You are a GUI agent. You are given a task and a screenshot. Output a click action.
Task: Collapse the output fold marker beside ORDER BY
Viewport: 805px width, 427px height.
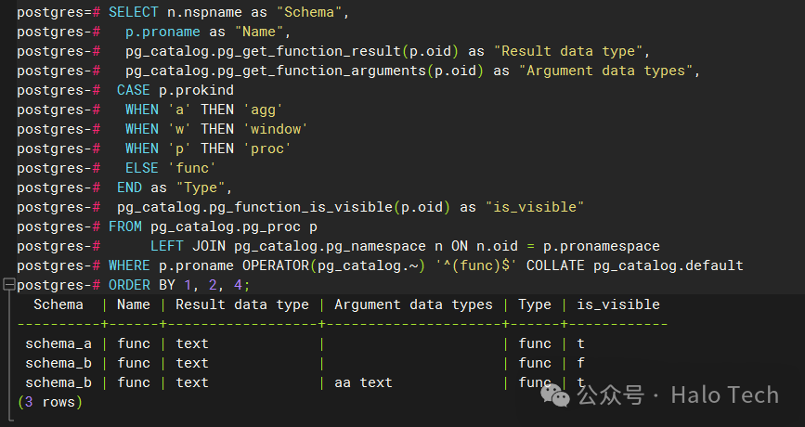pyautogui.click(x=7, y=286)
